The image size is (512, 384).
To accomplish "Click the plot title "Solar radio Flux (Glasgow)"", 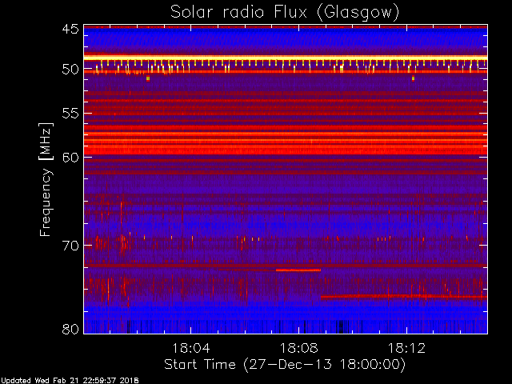I will point(284,12).
